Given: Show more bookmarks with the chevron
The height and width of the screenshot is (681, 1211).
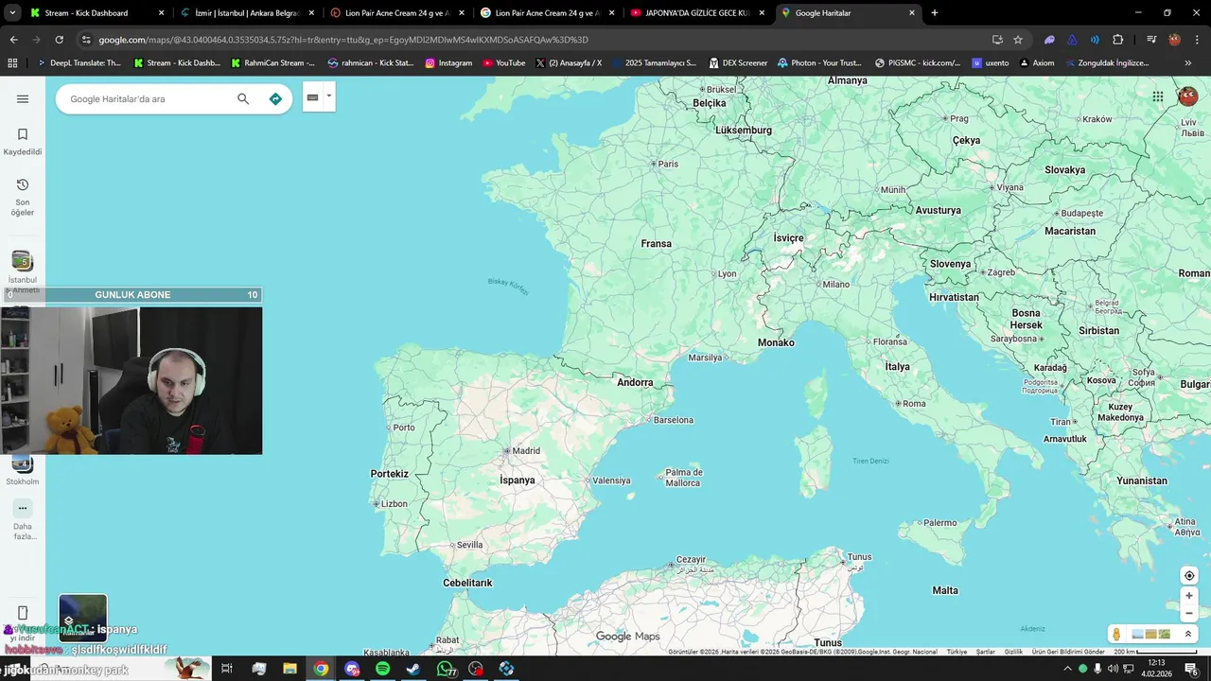Looking at the screenshot, I should point(1188,63).
